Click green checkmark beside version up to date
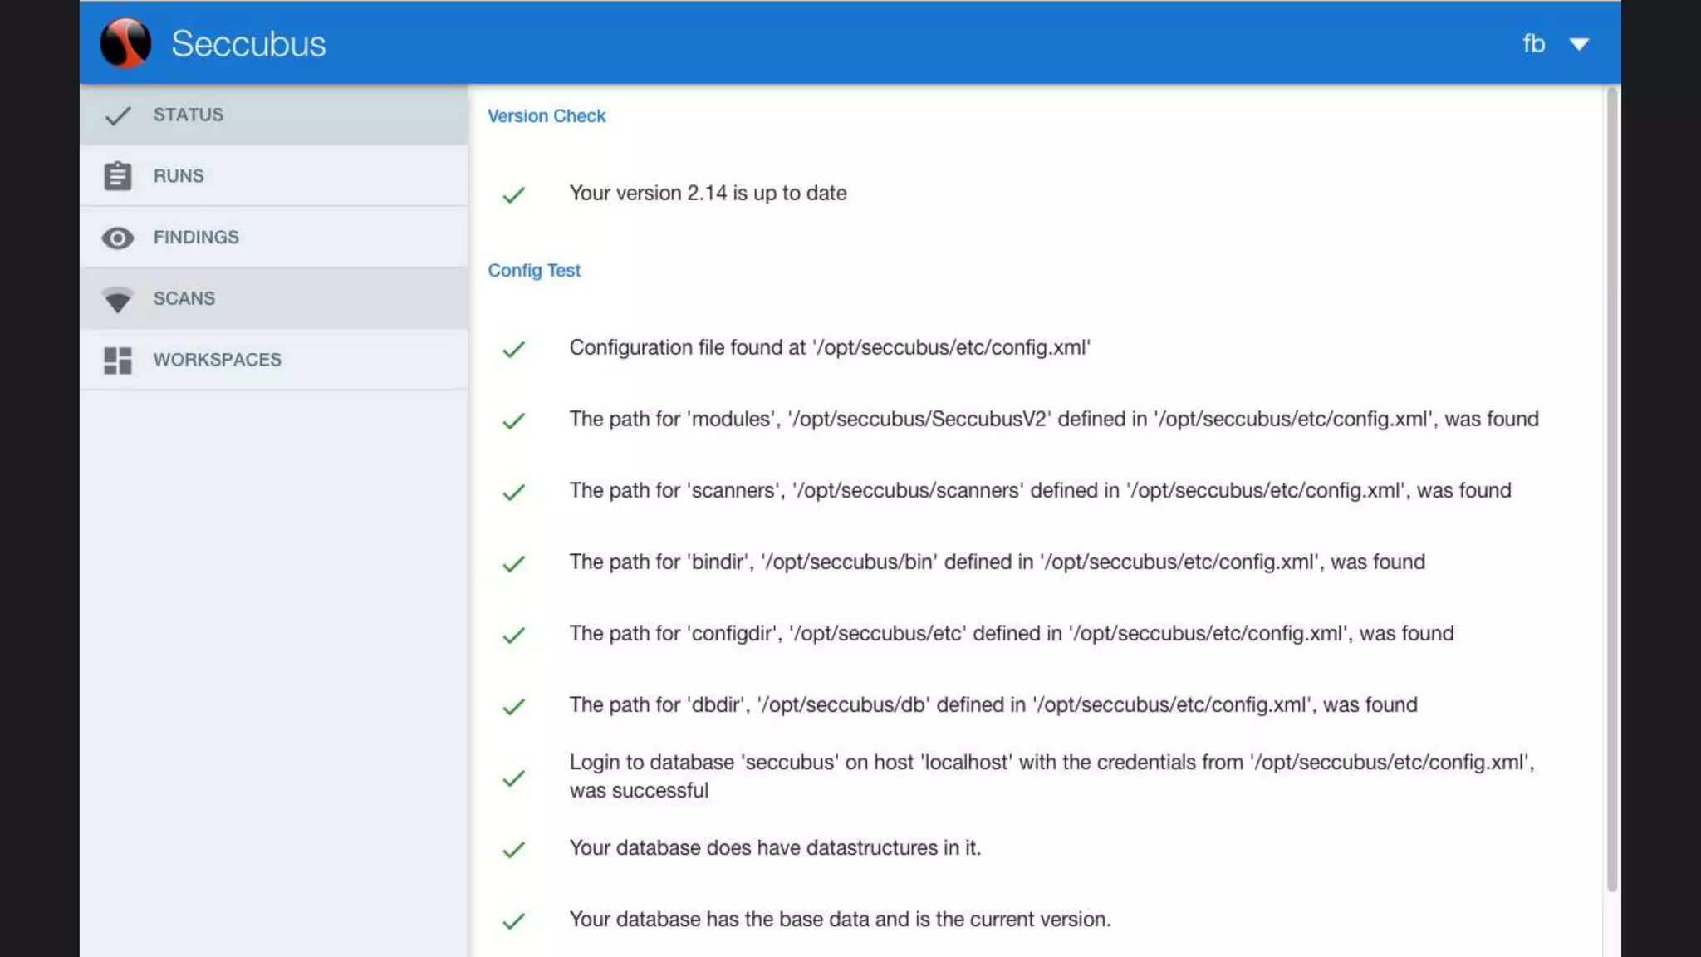Screen dimensions: 1701x957 [x=514, y=195]
